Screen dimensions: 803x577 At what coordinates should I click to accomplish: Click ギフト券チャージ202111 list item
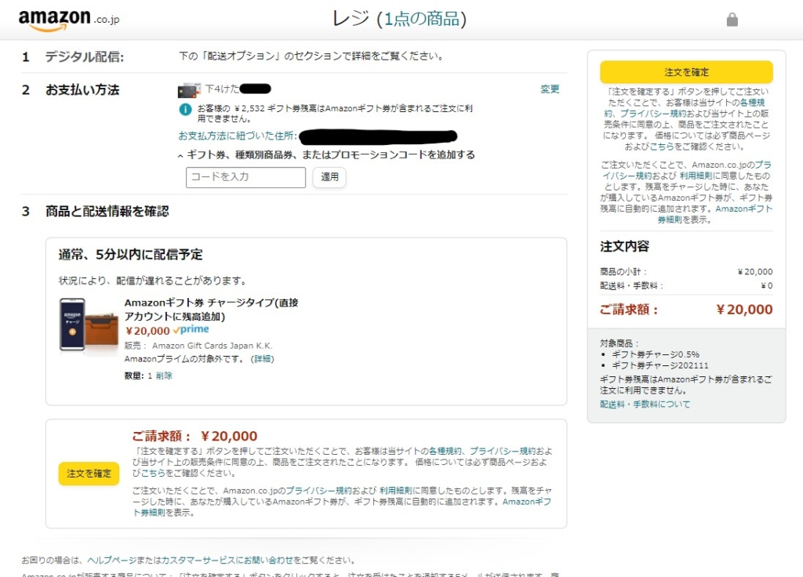click(x=660, y=365)
